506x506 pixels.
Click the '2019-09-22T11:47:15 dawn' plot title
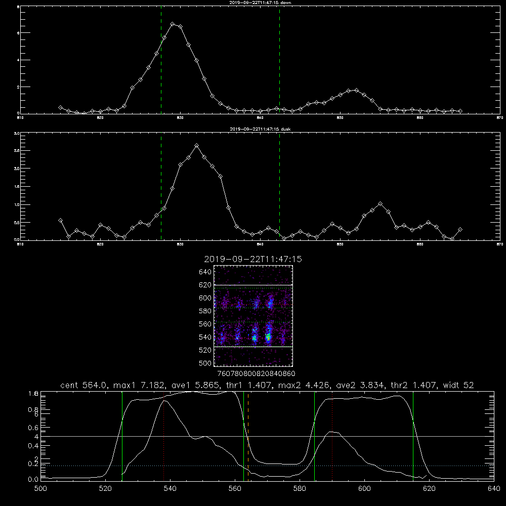pos(260,3)
